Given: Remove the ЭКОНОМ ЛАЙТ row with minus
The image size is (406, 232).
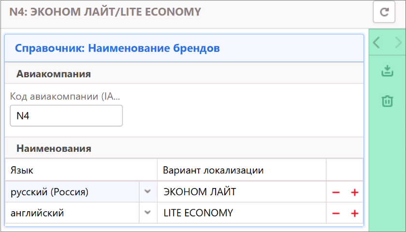Looking at the screenshot, I should coord(336,192).
